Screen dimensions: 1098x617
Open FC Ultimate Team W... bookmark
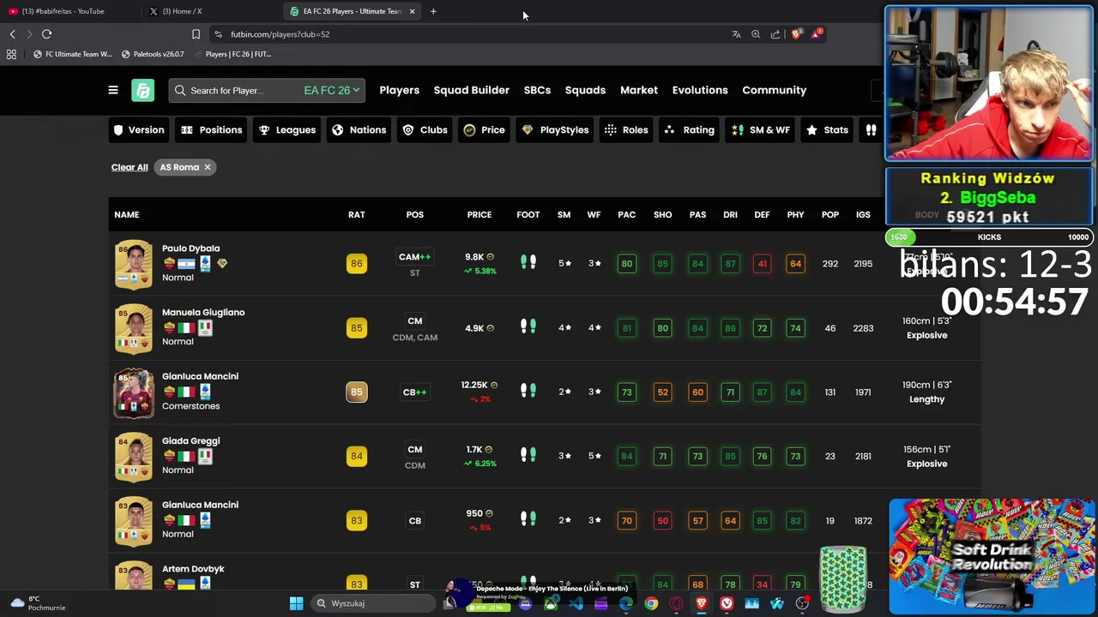pyautogui.click(x=72, y=54)
